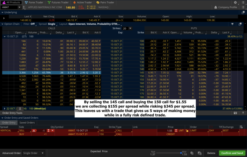Viewport: 247px width, 157px height.
Task: Click the red triangle warning icon in the SELL row
Action: [34, 131]
